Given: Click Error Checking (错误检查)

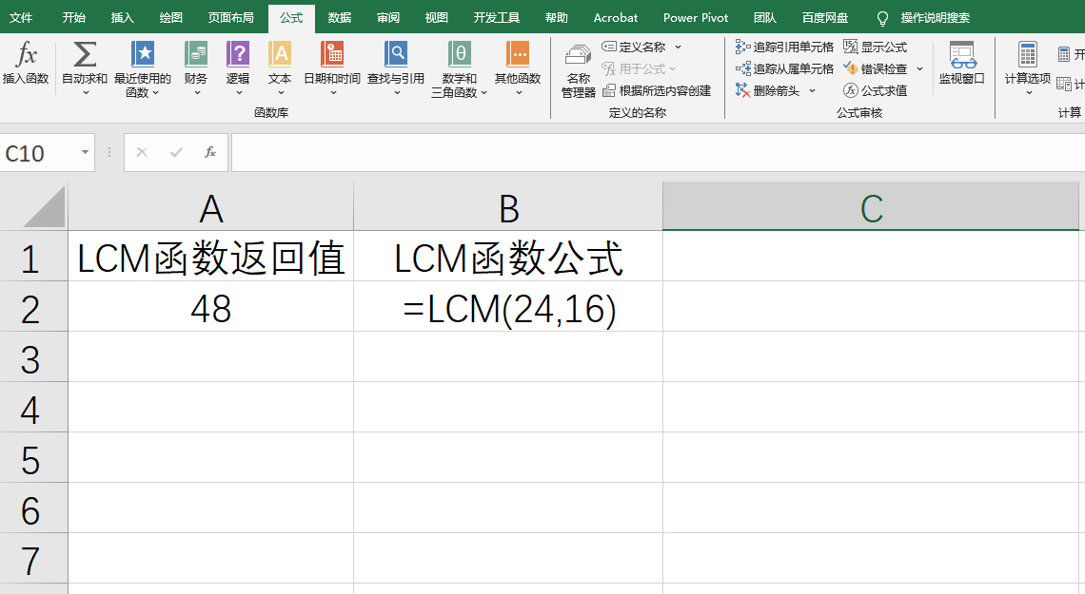Looking at the screenshot, I should coord(876,69).
